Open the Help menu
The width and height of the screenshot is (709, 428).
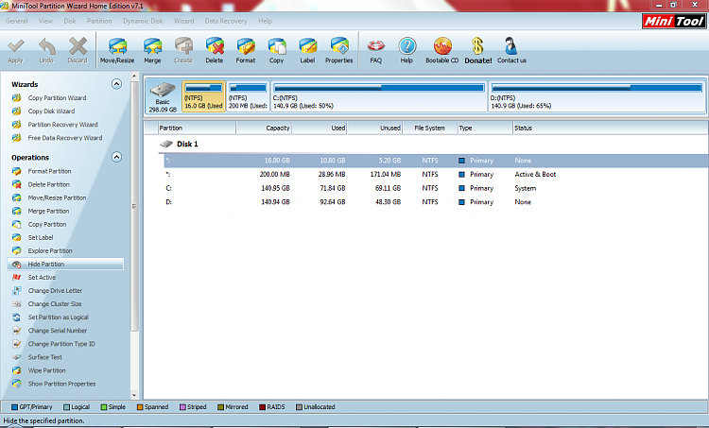coord(265,21)
